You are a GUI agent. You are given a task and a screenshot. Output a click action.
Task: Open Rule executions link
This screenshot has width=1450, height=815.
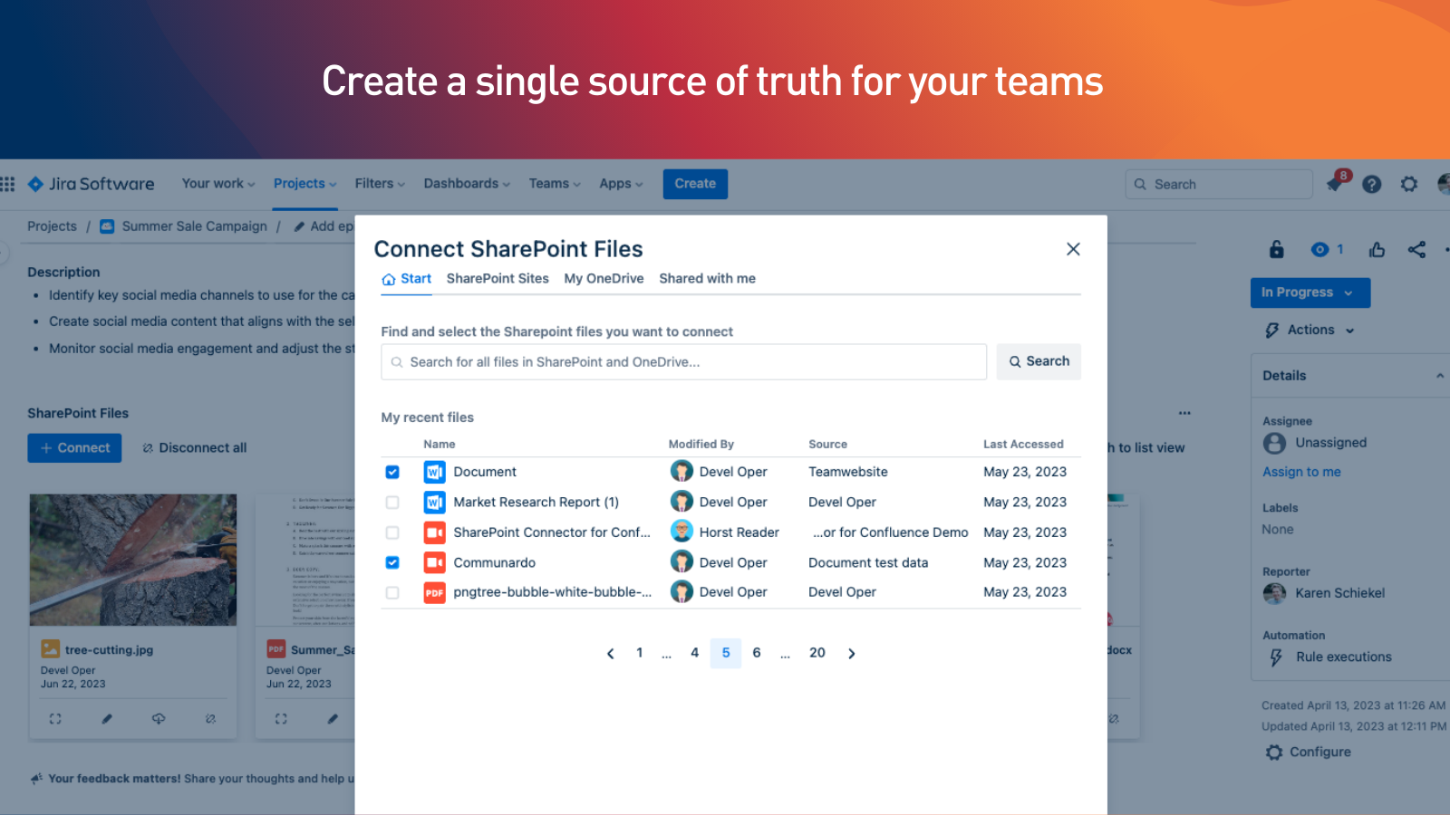pos(1343,657)
